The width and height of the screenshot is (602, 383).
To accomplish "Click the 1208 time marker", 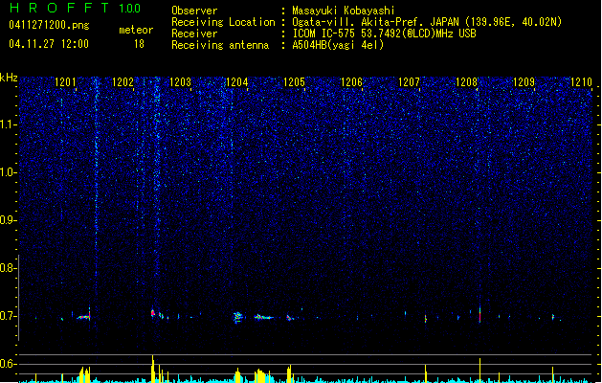I will point(466,82).
